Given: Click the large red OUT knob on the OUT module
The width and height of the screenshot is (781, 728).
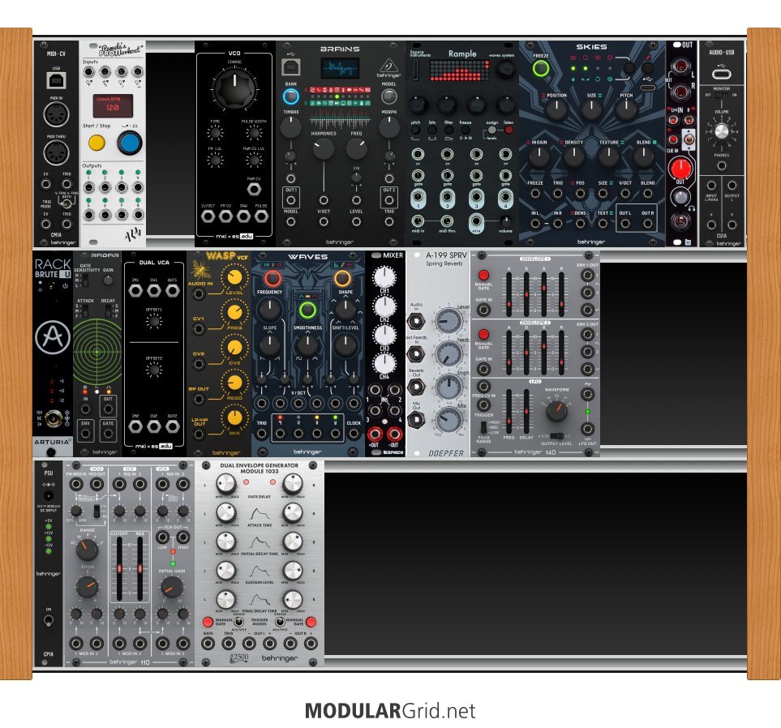Looking at the screenshot, I should (x=680, y=168).
